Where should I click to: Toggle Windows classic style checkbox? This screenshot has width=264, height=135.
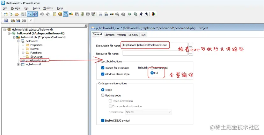103,74
